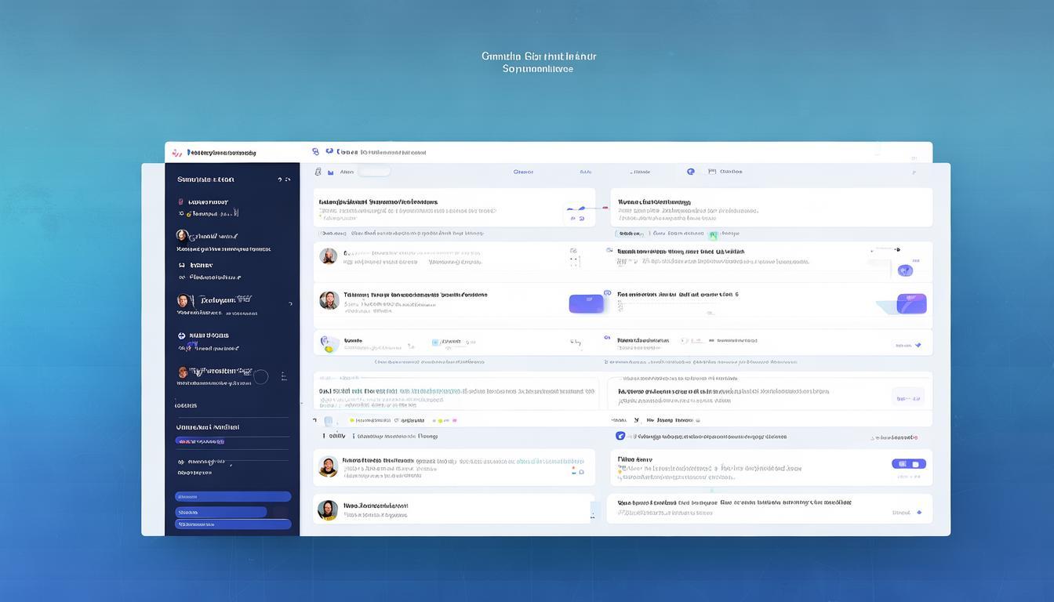The height and width of the screenshot is (602, 1054).
Task: Click the flag icon in the toolbar
Action: point(712,172)
